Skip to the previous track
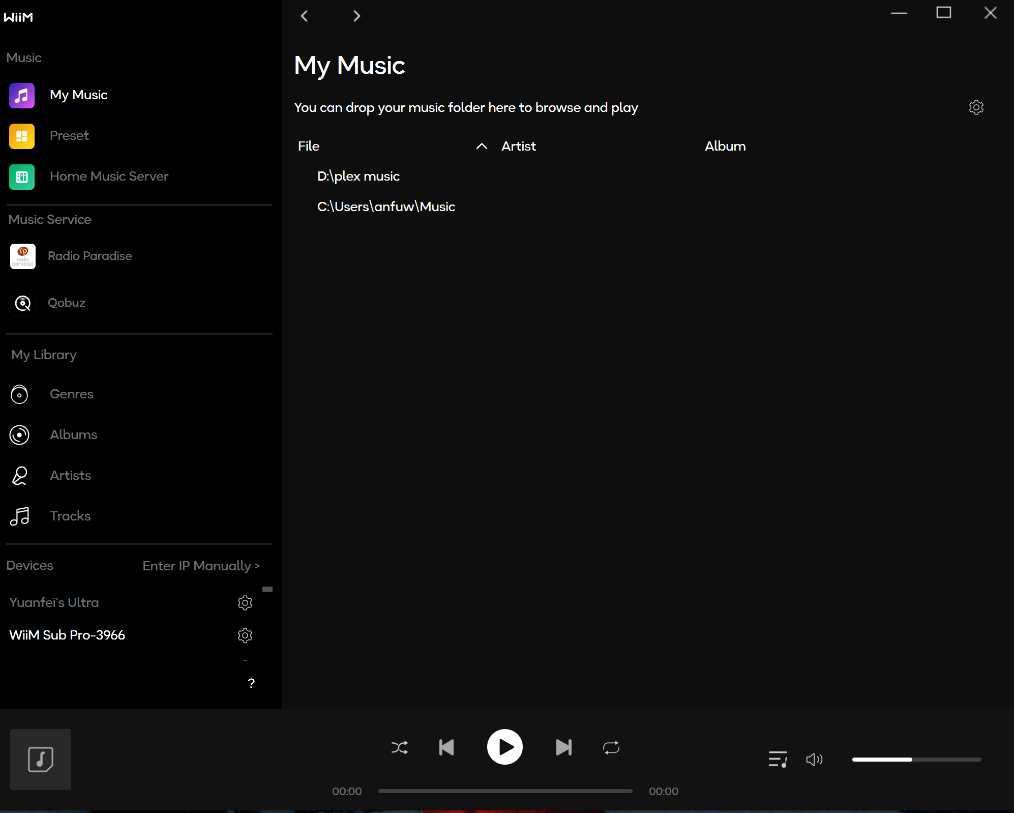1014x813 pixels. 446,747
